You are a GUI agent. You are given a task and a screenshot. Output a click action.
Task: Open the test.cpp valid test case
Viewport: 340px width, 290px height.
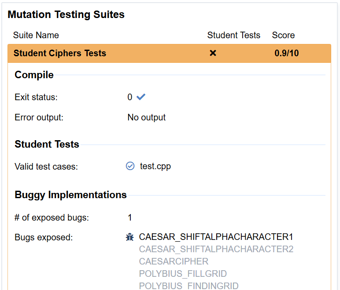pyautogui.click(x=155, y=166)
